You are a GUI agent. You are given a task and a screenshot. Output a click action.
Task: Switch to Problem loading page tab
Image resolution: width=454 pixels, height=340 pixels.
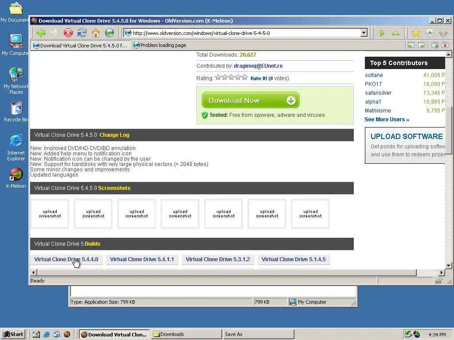coord(160,46)
